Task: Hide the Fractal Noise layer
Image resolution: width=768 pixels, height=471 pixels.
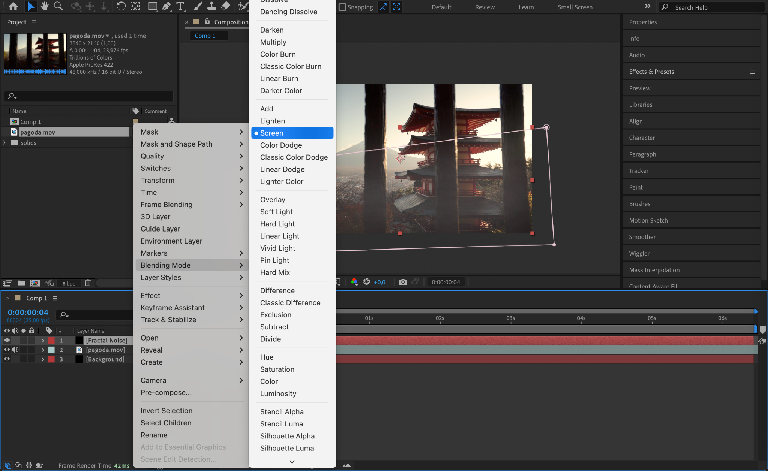Action: [7, 340]
